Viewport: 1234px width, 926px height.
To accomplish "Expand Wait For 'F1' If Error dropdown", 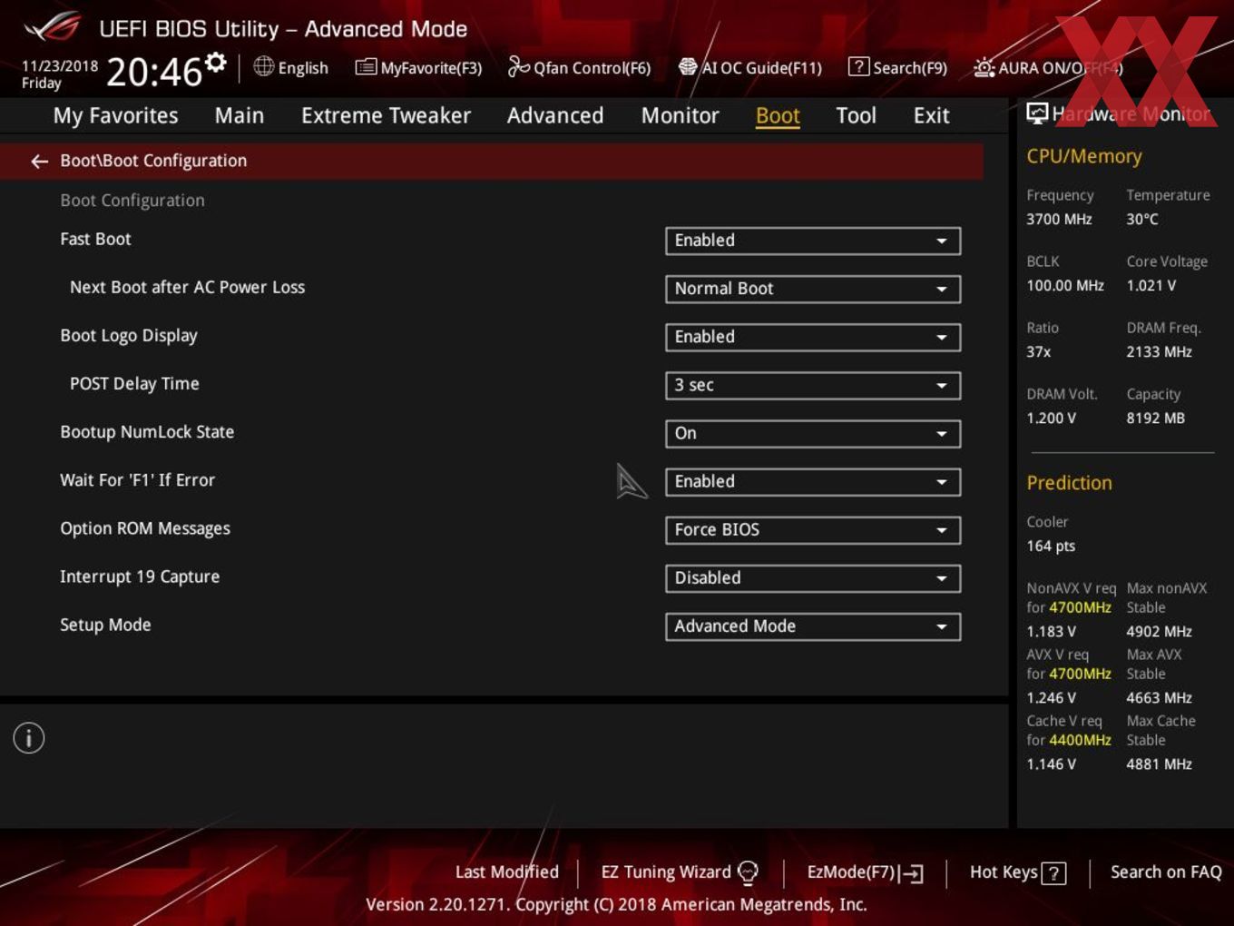I will click(813, 481).
